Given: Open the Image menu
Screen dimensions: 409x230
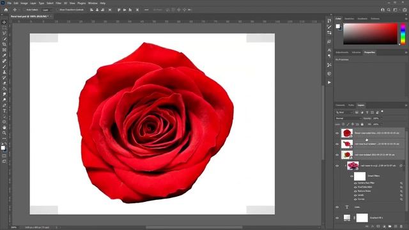Looking at the screenshot, I should pos(24,3).
